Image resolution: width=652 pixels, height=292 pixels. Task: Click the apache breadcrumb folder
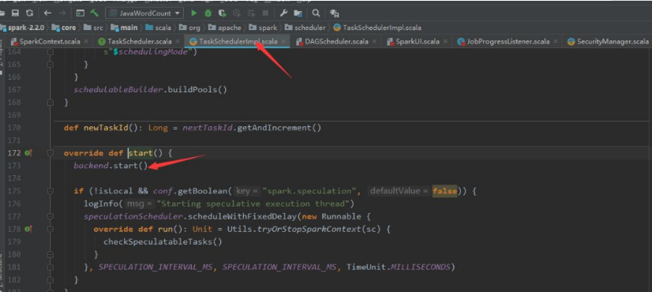click(x=224, y=28)
